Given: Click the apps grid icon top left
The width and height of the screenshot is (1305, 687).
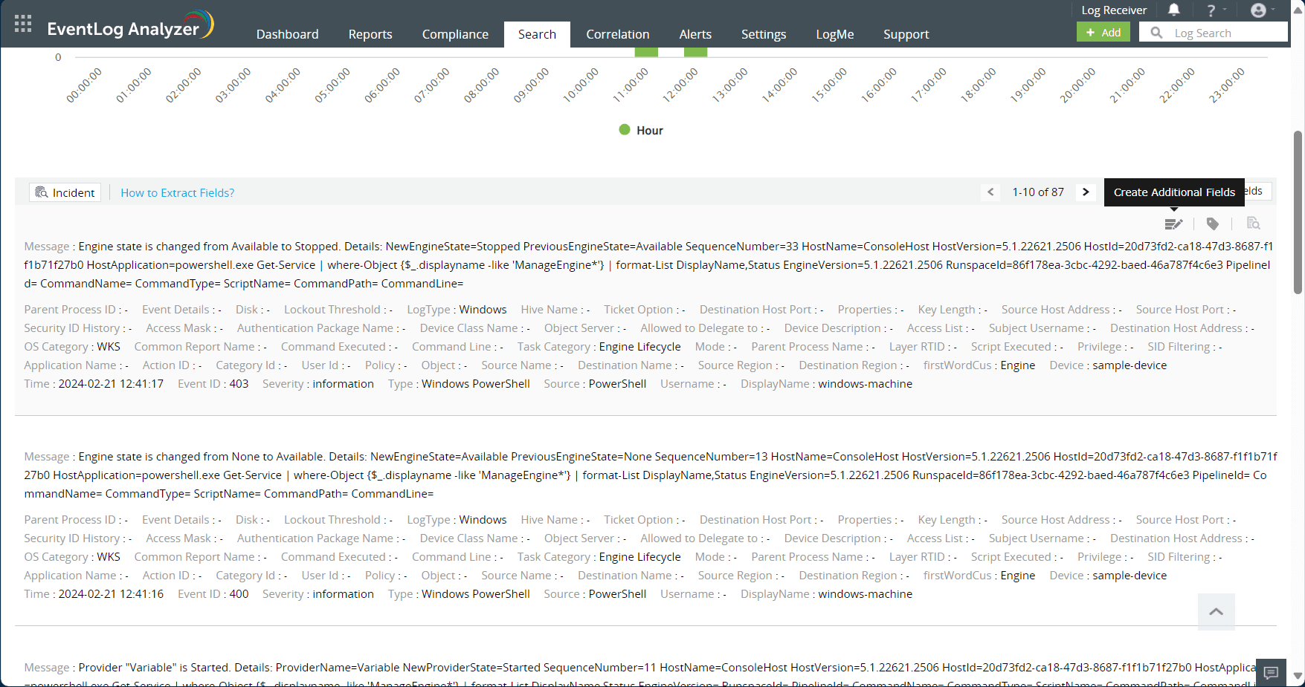Looking at the screenshot, I should click(x=22, y=23).
